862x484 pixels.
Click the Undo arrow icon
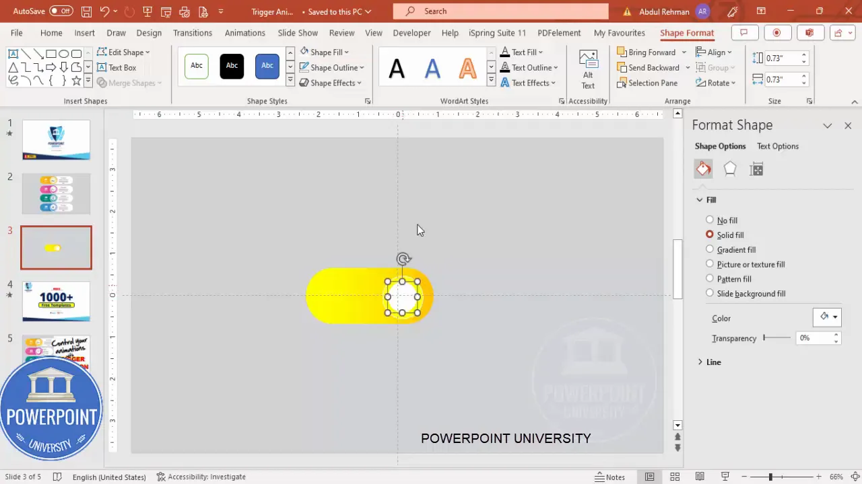coord(104,11)
